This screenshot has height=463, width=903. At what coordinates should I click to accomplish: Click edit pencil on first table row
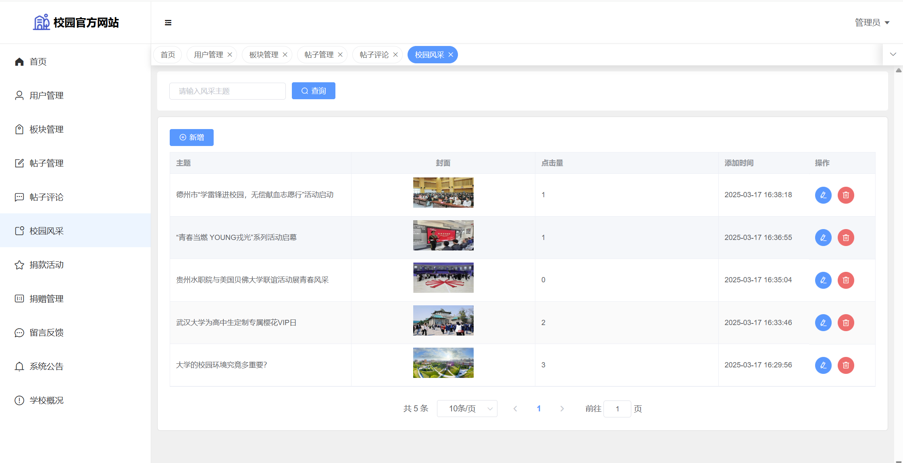[823, 195]
